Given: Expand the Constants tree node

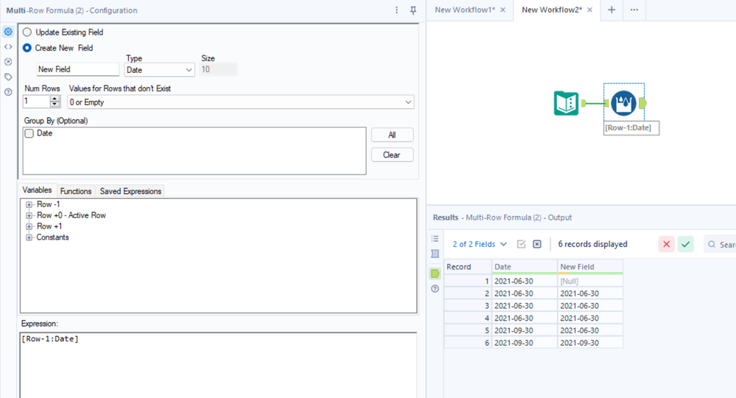Looking at the screenshot, I should pos(29,237).
